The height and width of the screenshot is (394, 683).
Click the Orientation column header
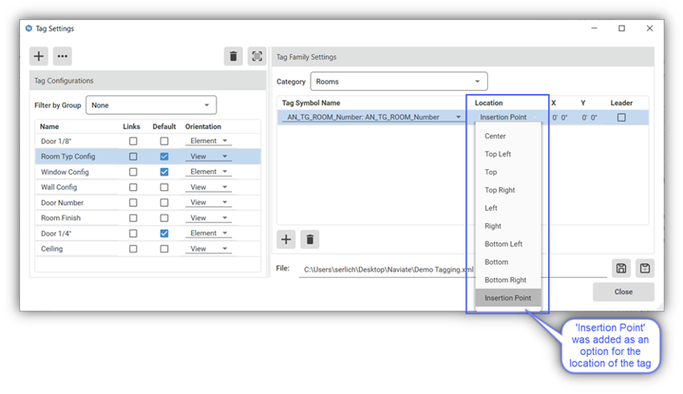[203, 127]
